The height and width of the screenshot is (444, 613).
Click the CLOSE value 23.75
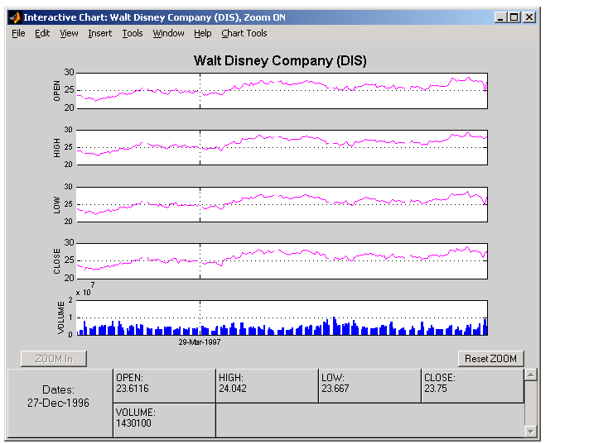point(436,389)
